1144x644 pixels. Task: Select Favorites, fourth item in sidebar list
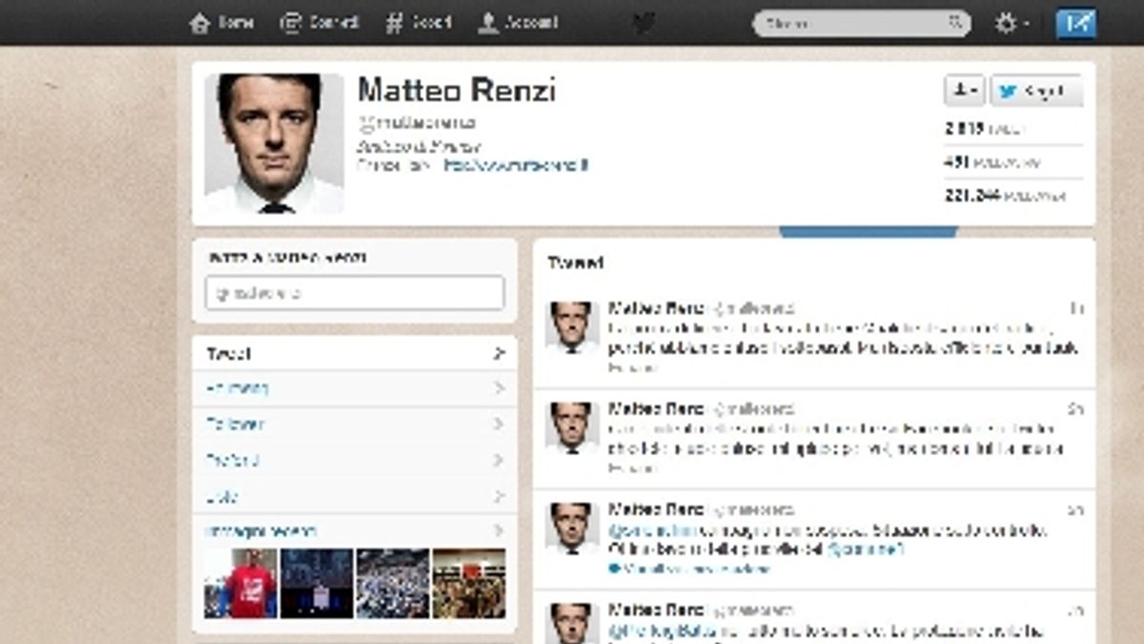[355, 460]
